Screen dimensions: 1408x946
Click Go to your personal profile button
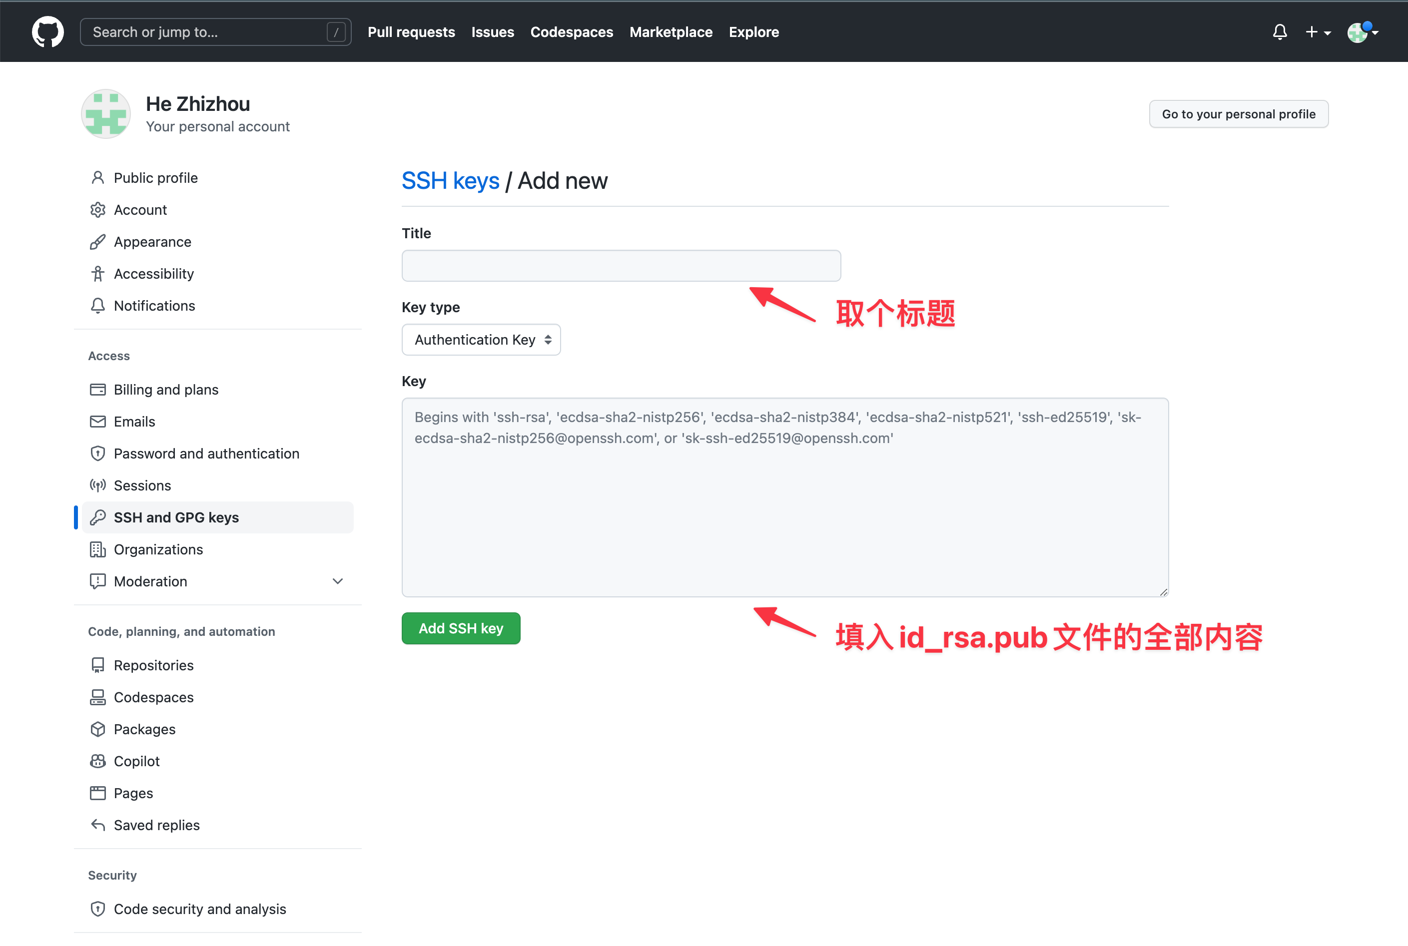(1239, 114)
